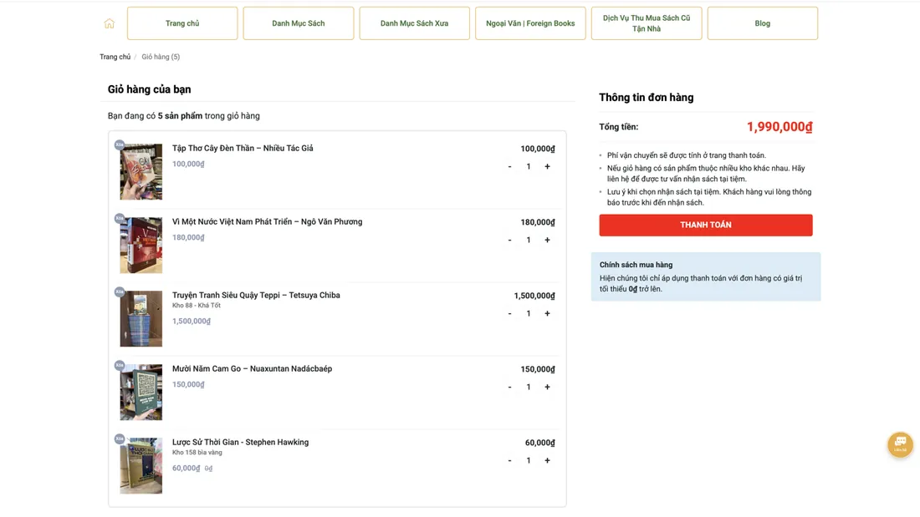This screenshot has width=920, height=517.
Task: Decrease quantity of Mười Năm Cam Go
Action: (x=509, y=387)
